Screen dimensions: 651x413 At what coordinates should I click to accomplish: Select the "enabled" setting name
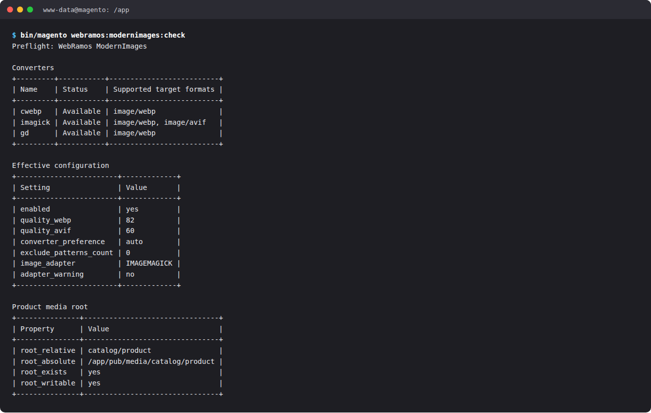tap(35, 209)
